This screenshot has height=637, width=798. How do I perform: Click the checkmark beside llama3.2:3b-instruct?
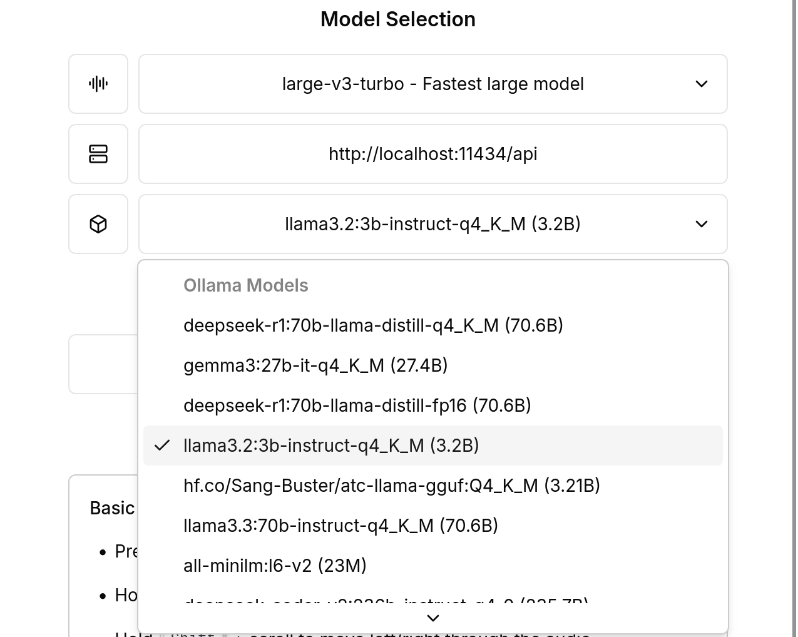tap(163, 446)
